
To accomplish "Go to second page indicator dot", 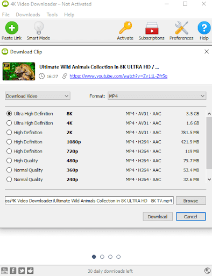I will point(102,257).
